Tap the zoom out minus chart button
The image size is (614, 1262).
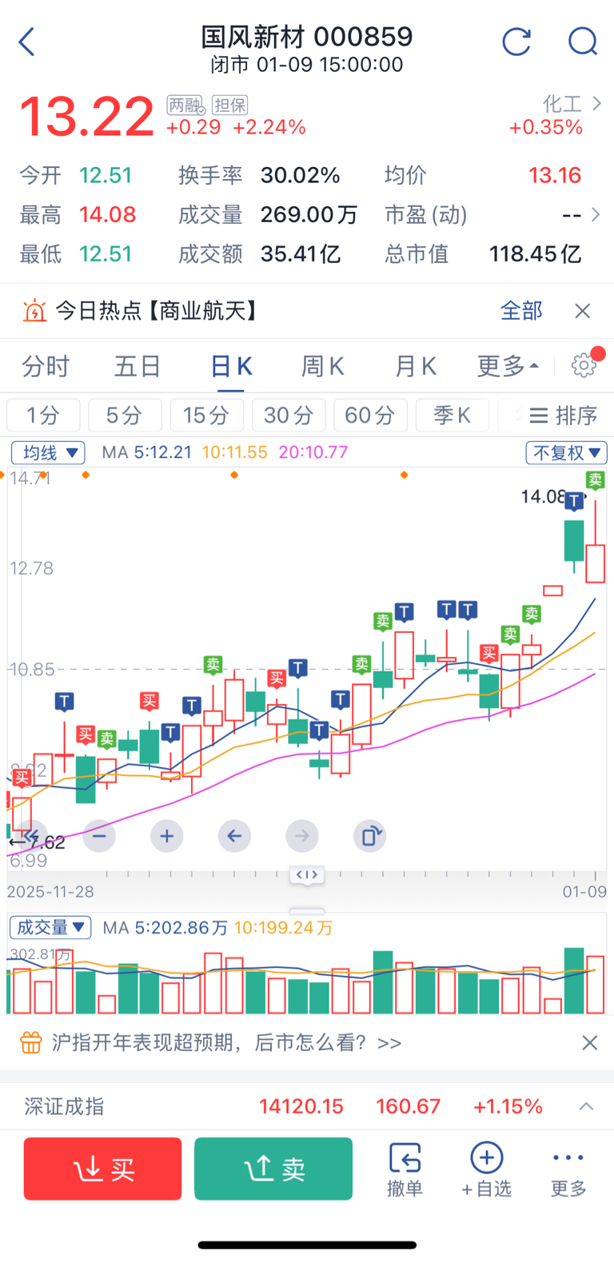click(99, 836)
